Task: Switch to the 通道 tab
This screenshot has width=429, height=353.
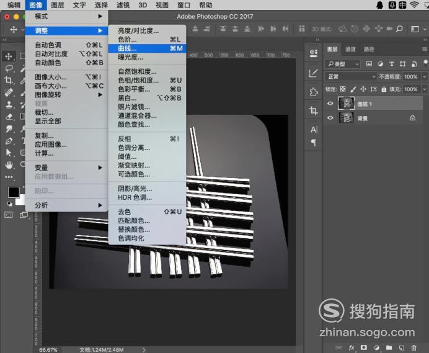Action: tap(350, 49)
